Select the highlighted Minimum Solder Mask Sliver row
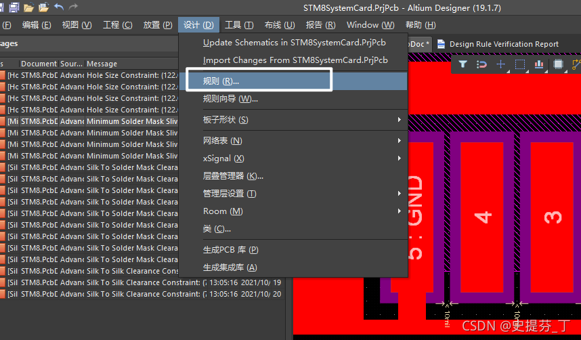This screenshot has height=340, width=581. click(89, 121)
